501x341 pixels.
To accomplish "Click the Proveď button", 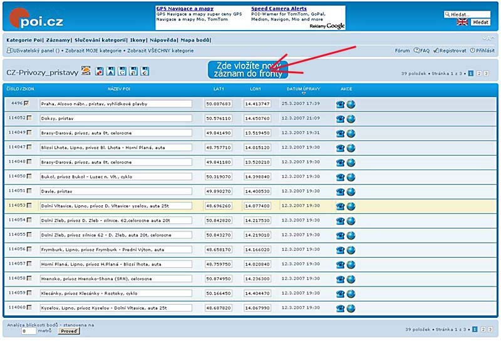I will (x=69, y=331).
